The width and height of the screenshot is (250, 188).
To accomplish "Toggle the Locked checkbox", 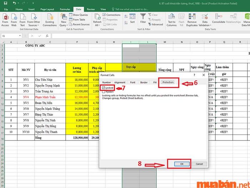I will point(104,88).
